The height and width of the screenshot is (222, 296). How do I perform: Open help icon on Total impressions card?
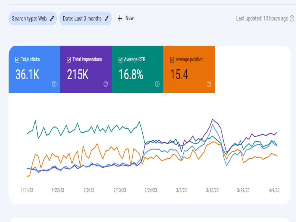click(106, 84)
